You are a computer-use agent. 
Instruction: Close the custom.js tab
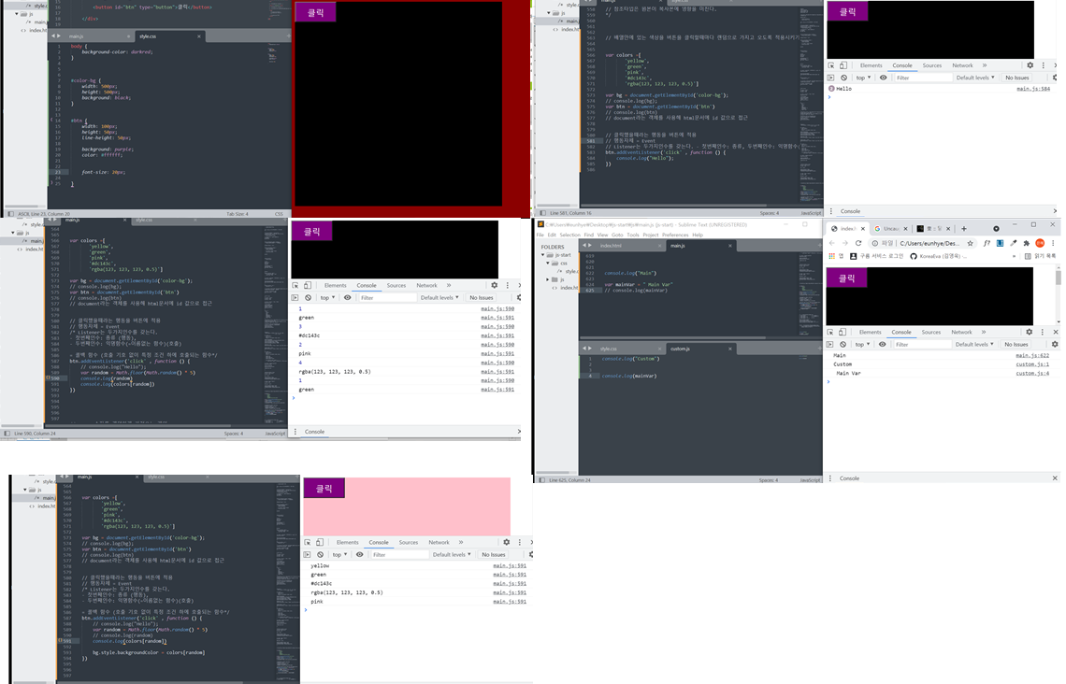730,349
